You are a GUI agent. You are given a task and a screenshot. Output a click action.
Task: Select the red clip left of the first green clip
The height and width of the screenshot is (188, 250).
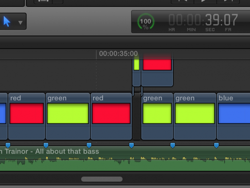27,116
